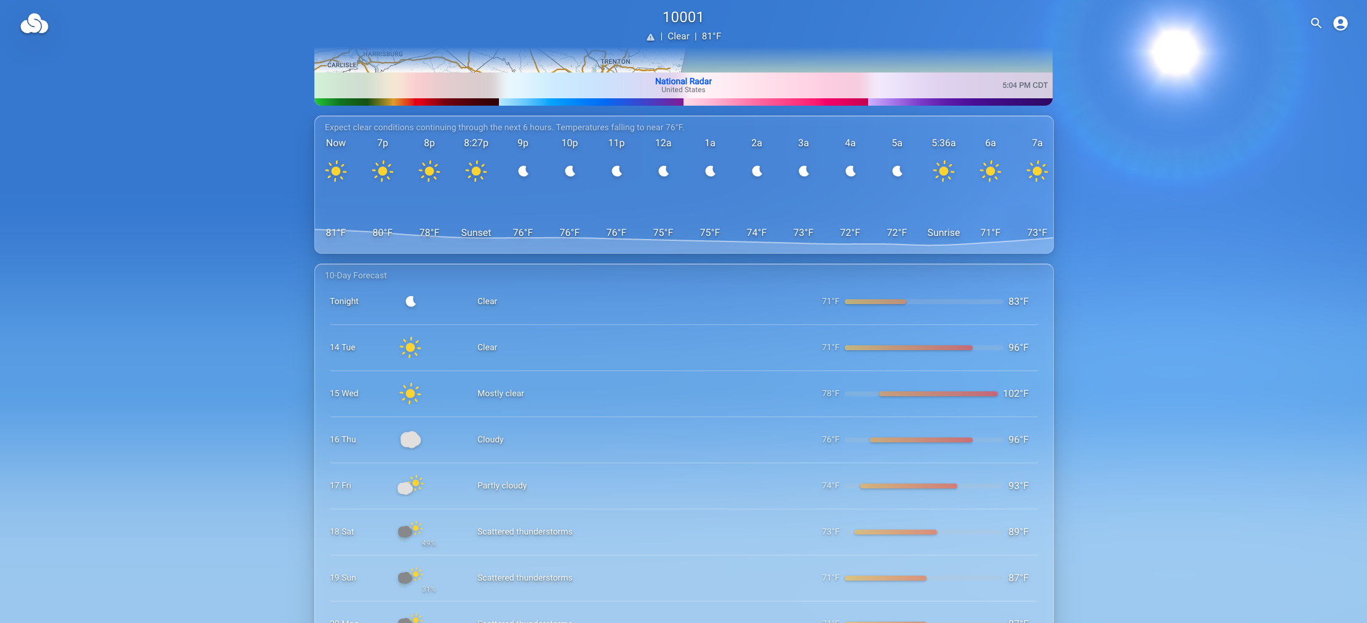Image resolution: width=1367 pixels, height=623 pixels.
Task: Click the 15 Wed temperature range bar
Action: coord(923,394)
